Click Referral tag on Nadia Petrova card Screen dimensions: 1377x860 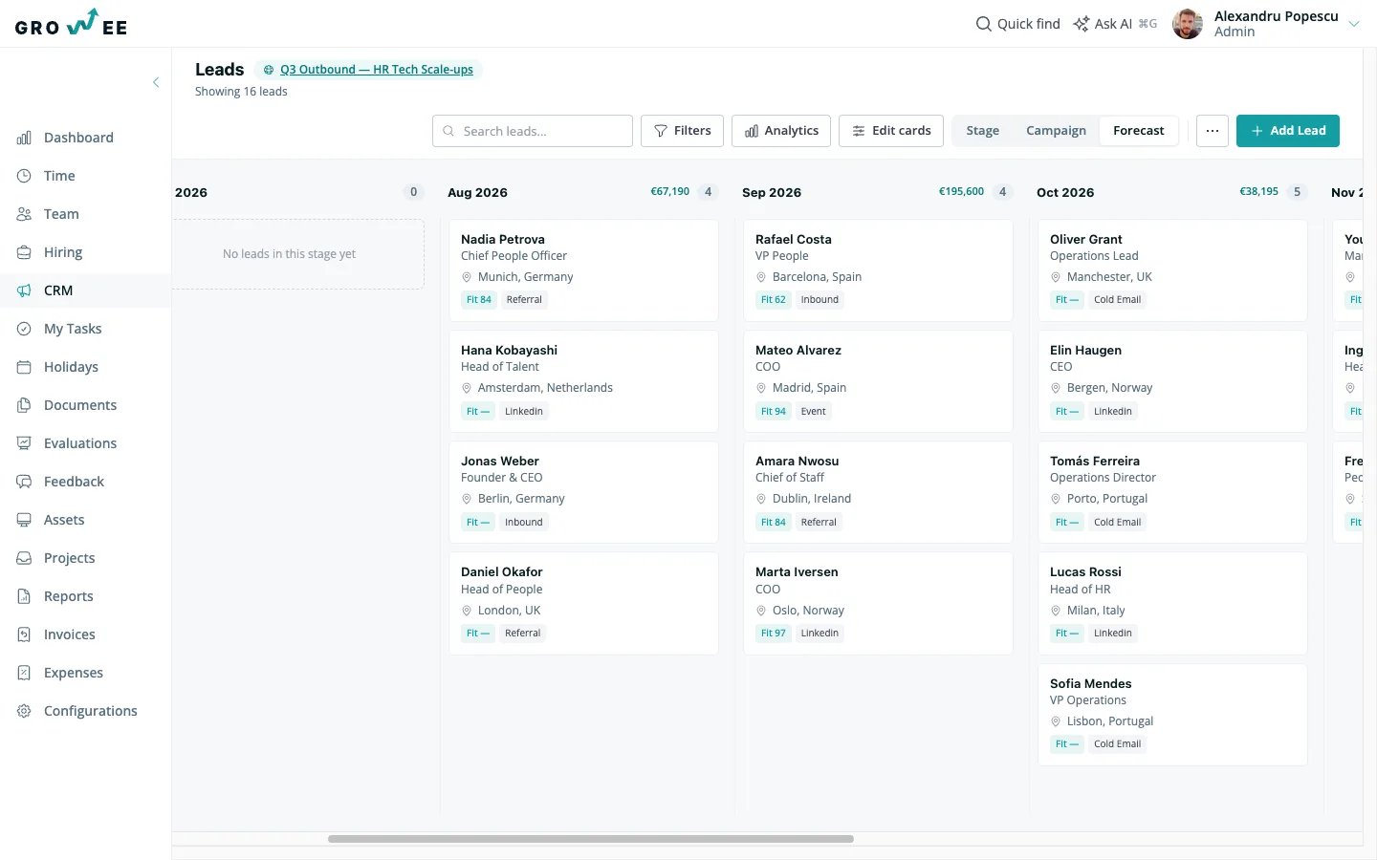click(x=524, y=300)
